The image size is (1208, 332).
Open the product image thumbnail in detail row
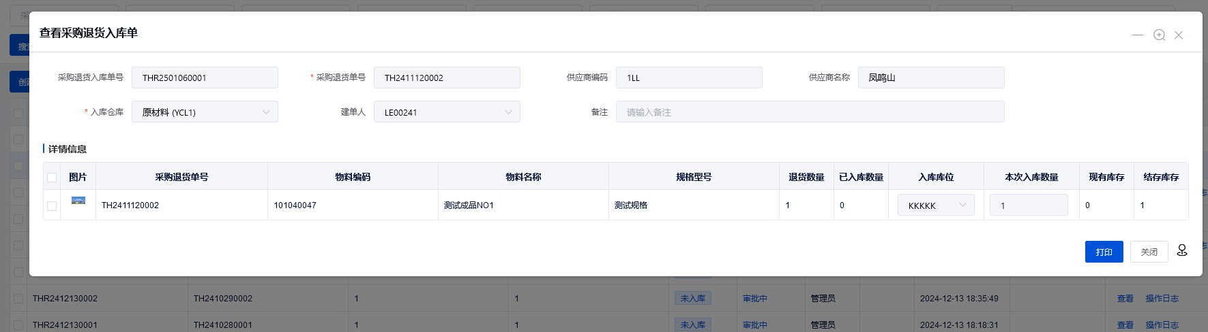[x=78, y=201]
